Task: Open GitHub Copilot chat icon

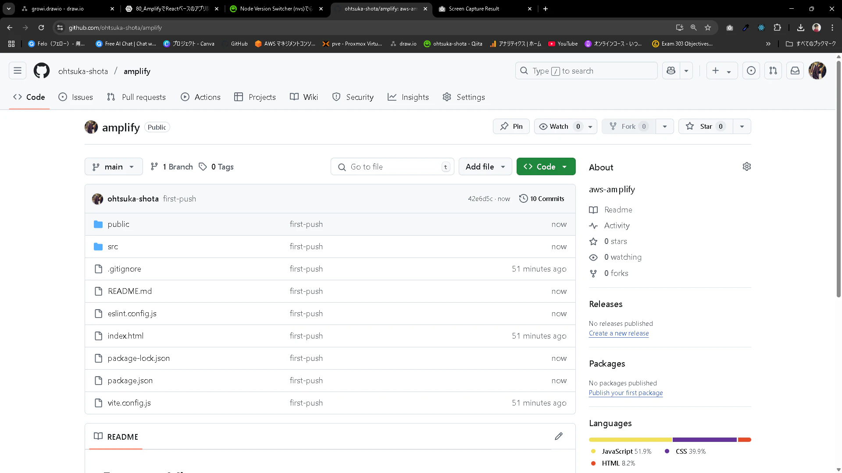Action: point(671,71)
